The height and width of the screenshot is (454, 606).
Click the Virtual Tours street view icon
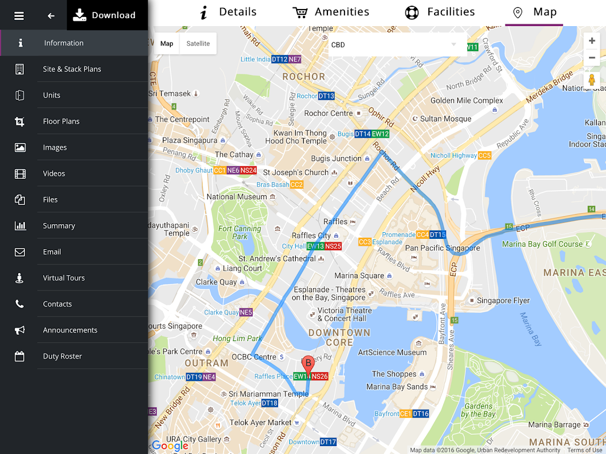point(19,278)
